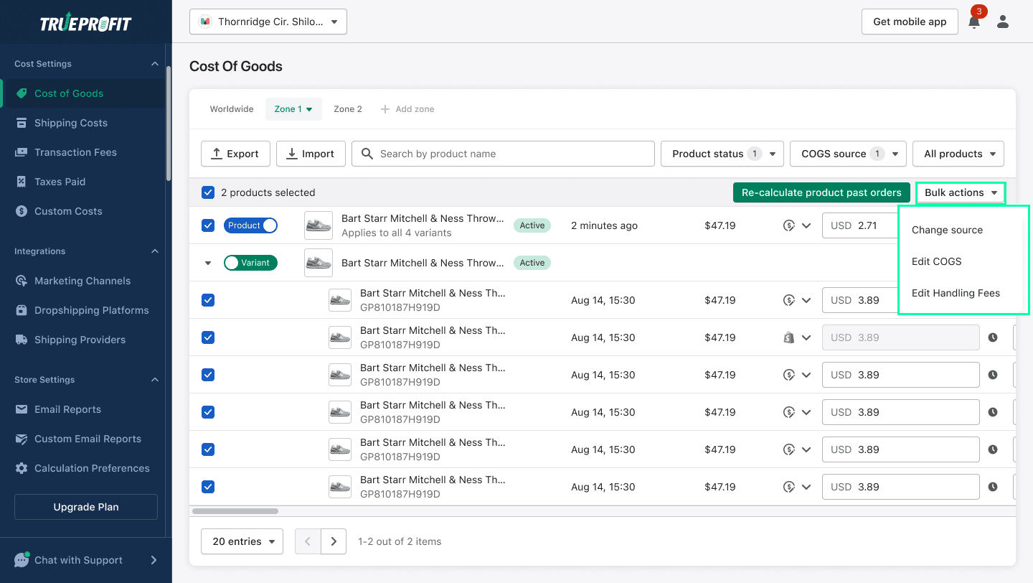This screenshot has width=1033, height=583.
Task: Collapse the Store Settings section
Action: pyautogui.click(x=155, y=380)
